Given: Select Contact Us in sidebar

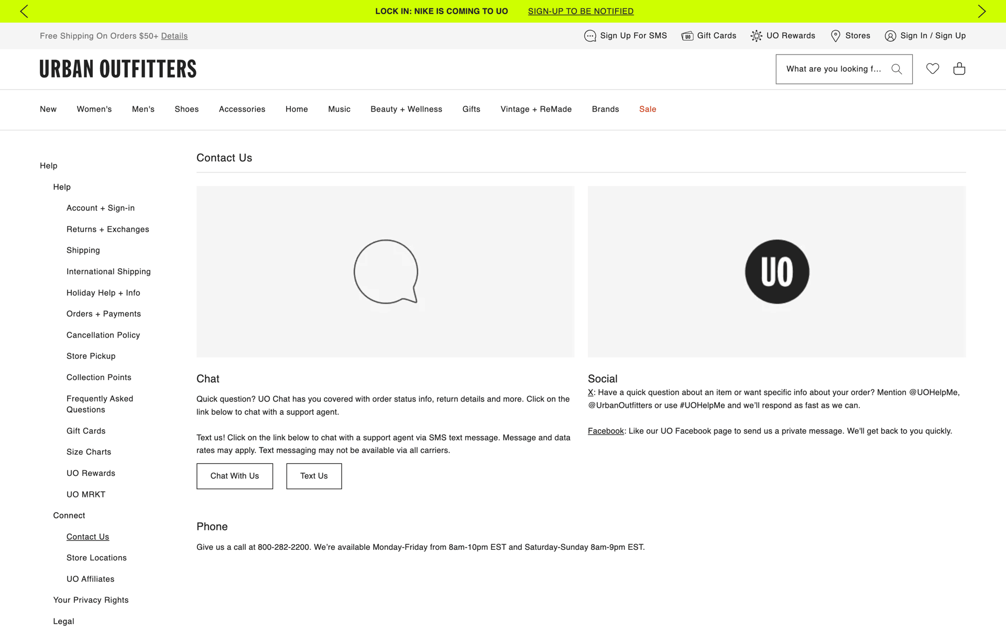Looking at the screenshot, I should pos(88,537).
